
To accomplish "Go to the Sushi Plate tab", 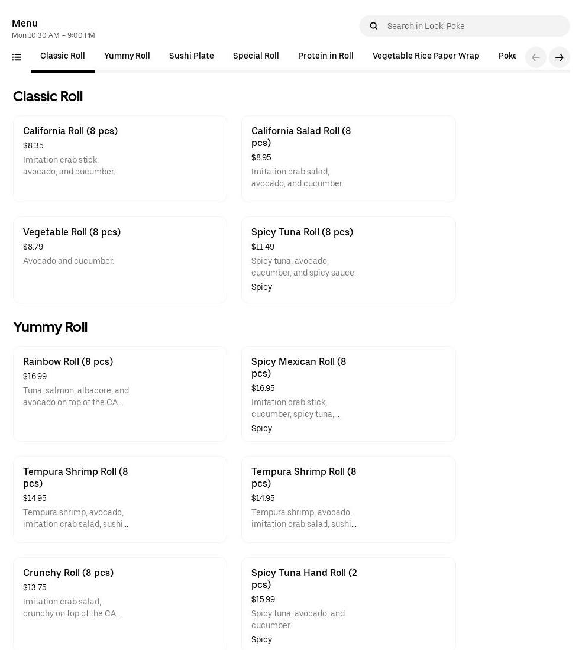I will coord(191,56).
